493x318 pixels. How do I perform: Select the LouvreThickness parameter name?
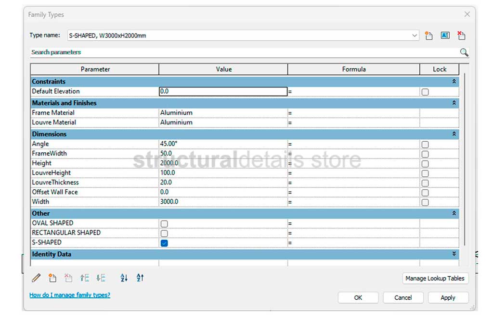[x=55, y=182]
